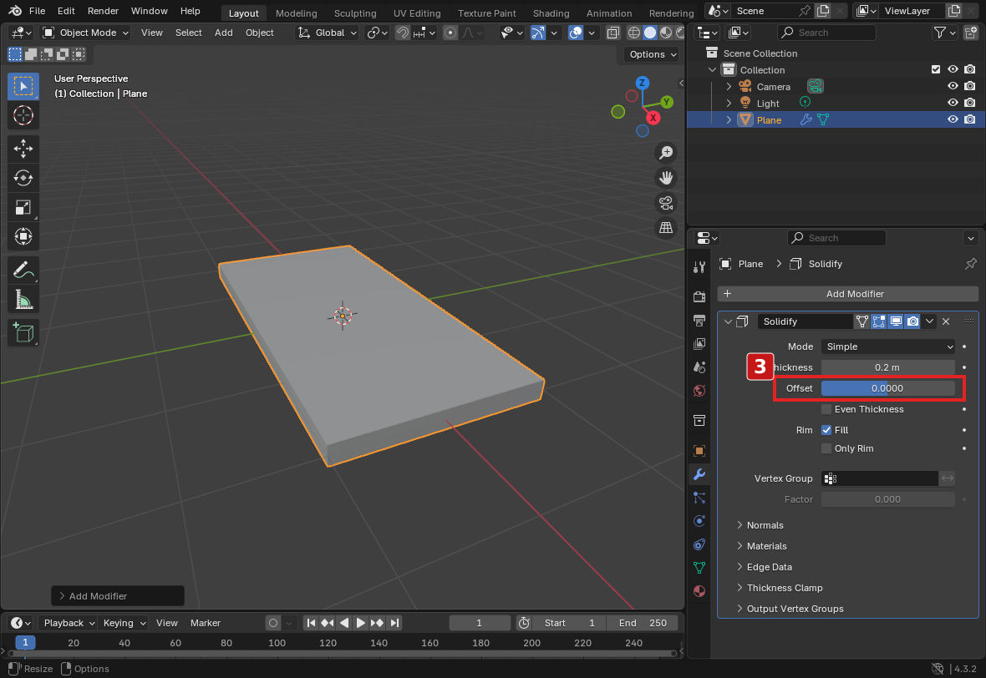Toggle Collection exclude checkbox in outliner

point(936,70)
